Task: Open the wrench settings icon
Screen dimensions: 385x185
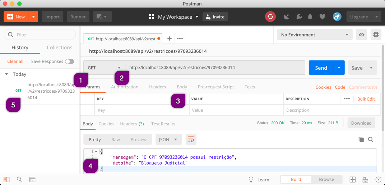Action: [299, 17]
